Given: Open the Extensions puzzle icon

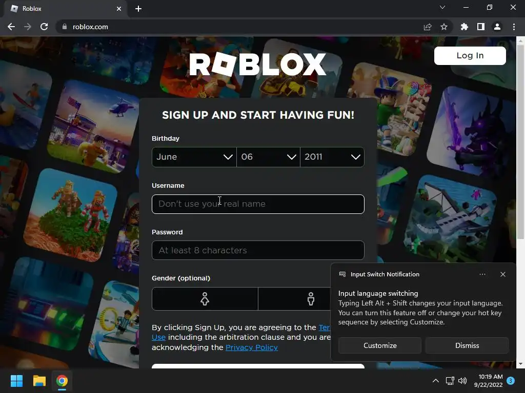Looking at the screenshot, I should pyautogui.click(x=465, y=27).
